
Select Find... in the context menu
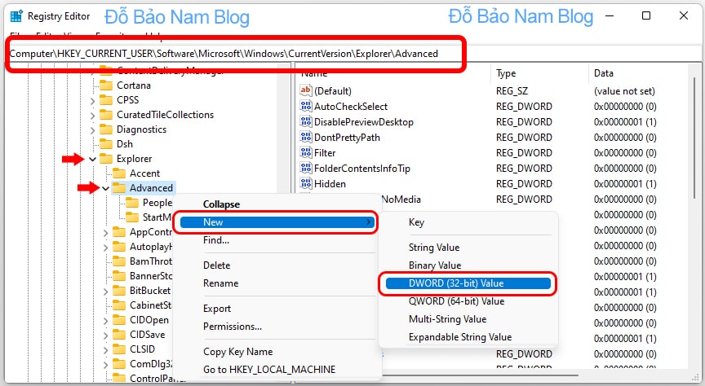pyautogui.click(x=215, y=240)
